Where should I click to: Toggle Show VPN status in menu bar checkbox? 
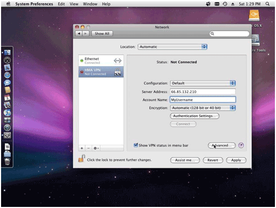click(x=136, y=145)
